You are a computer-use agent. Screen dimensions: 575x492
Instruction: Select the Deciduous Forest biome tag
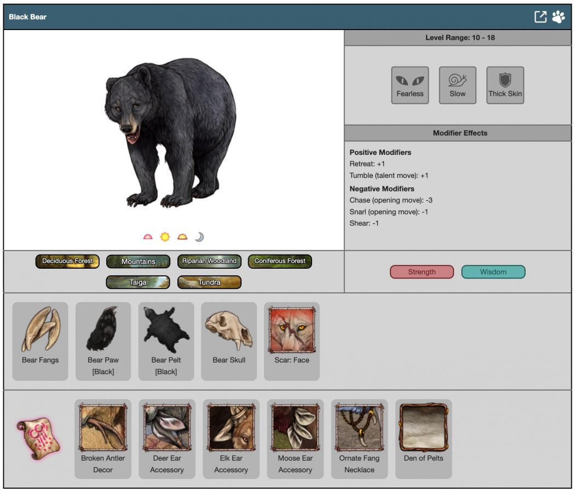67,262
